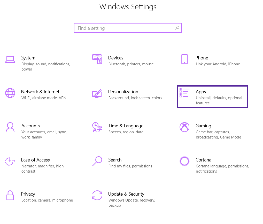Select the Accounts person icon

10,127
